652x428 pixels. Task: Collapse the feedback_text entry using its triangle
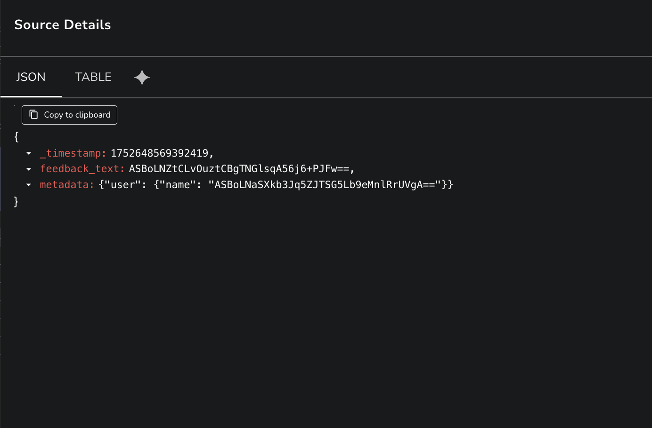(28, 168)
